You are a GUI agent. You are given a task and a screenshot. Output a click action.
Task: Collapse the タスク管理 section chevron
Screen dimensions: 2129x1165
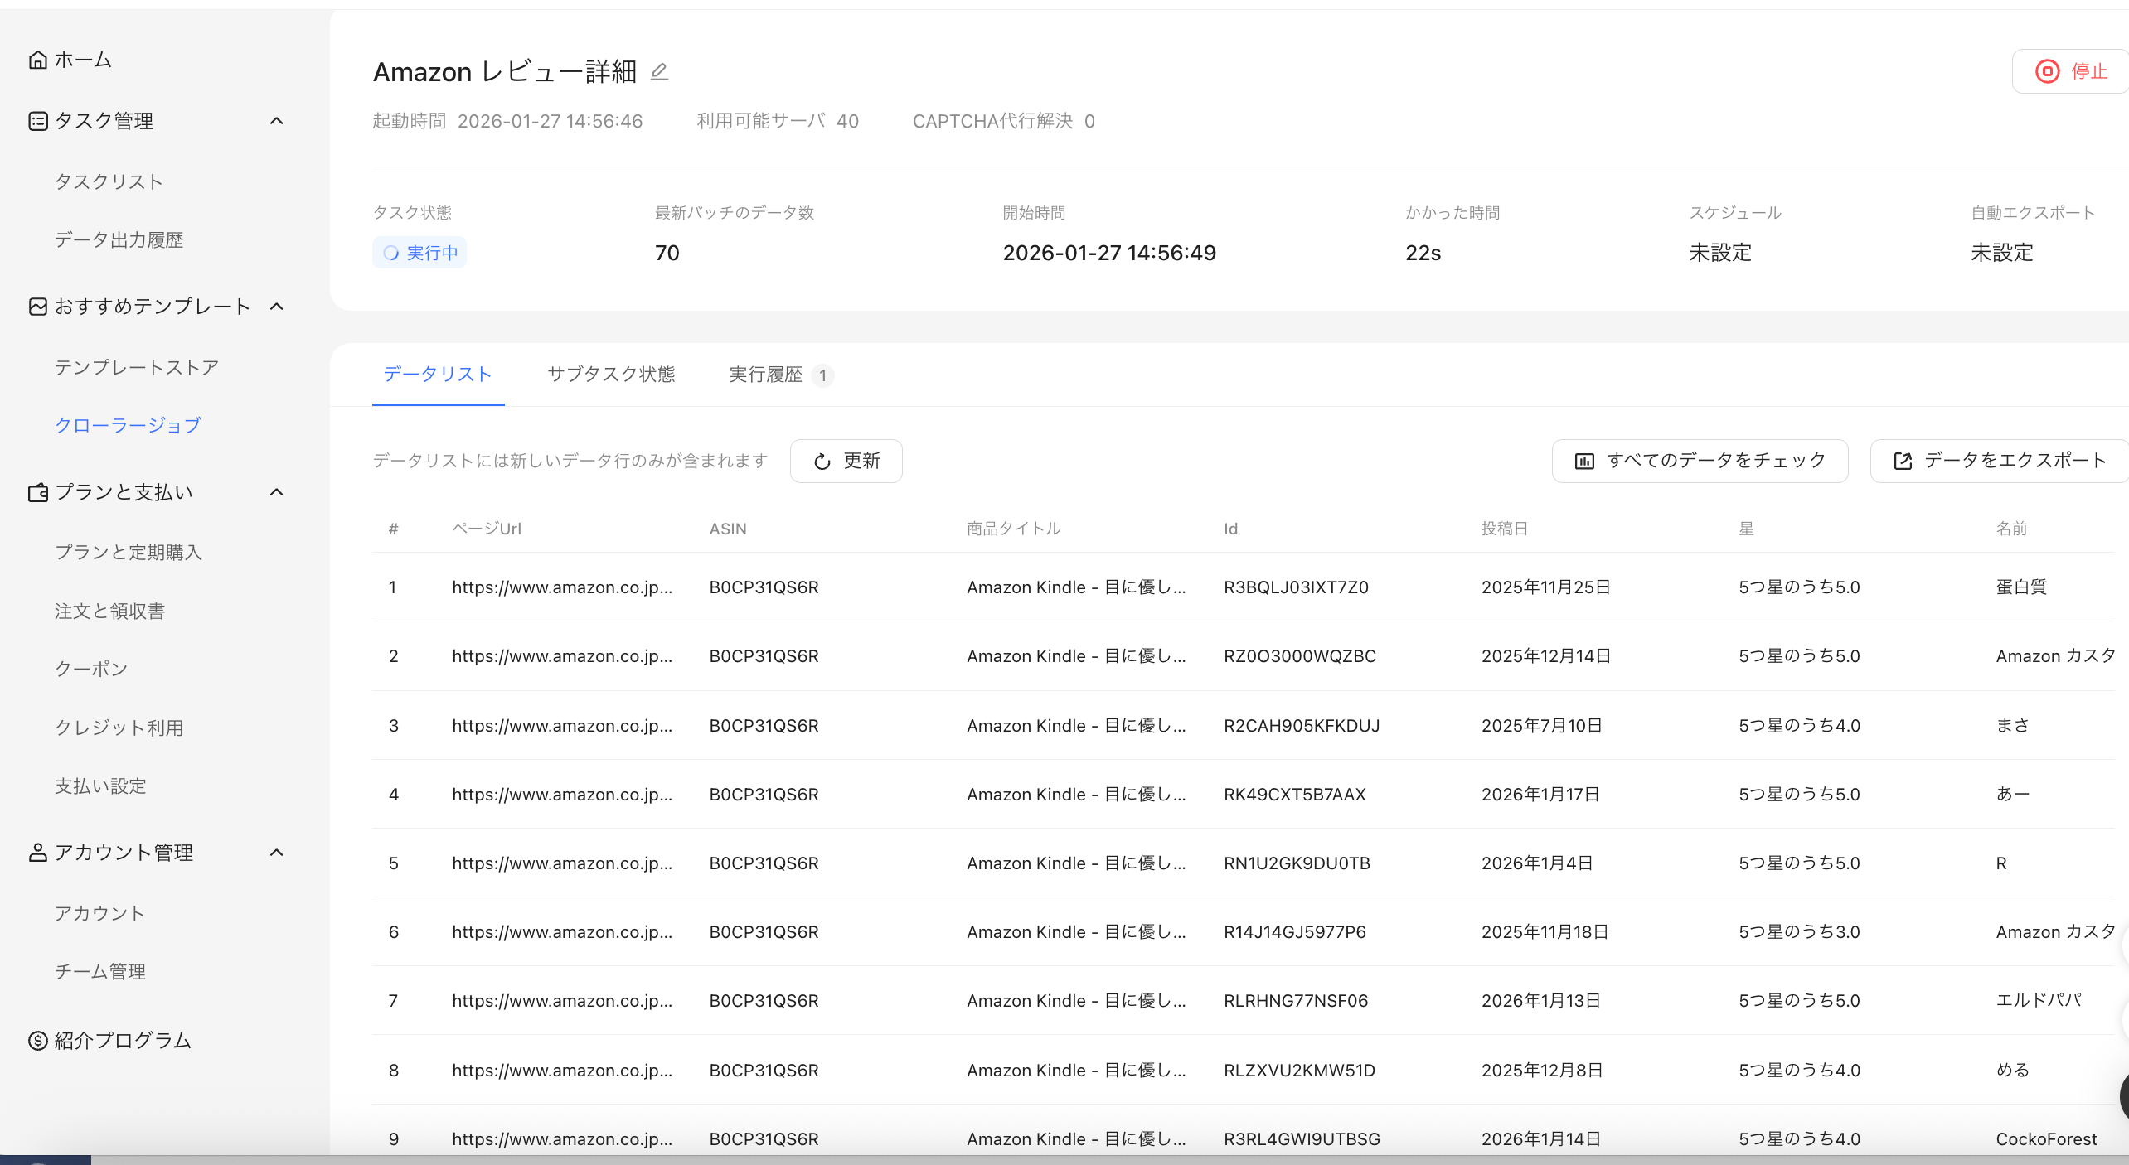[277, 121]
